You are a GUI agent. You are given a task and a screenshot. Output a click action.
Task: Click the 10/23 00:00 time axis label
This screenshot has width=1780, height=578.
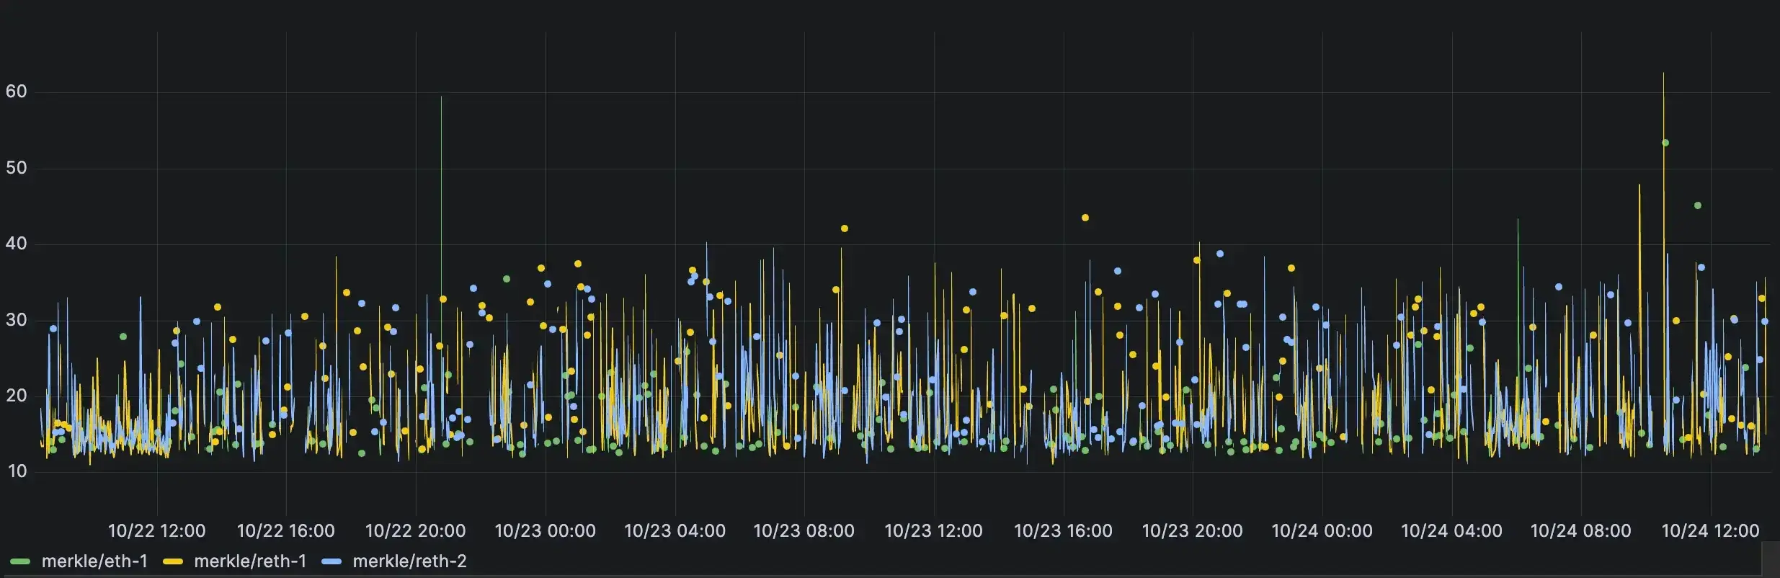(x=545, y=531)
